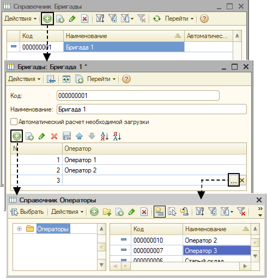Add new group folder in Справочник Операторы
Screen dimensions: 267x278
tap(107, 212)
